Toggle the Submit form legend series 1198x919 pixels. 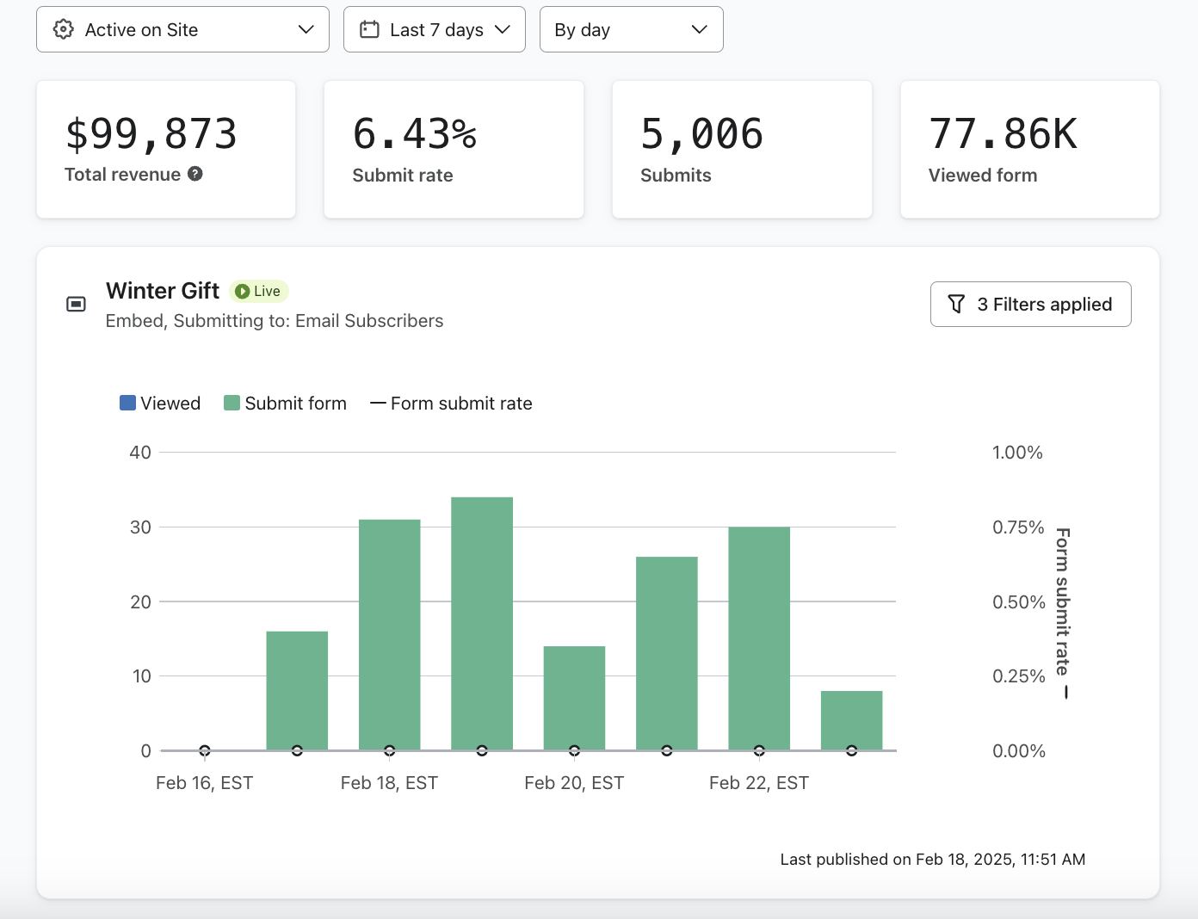[x=285, y=404]
